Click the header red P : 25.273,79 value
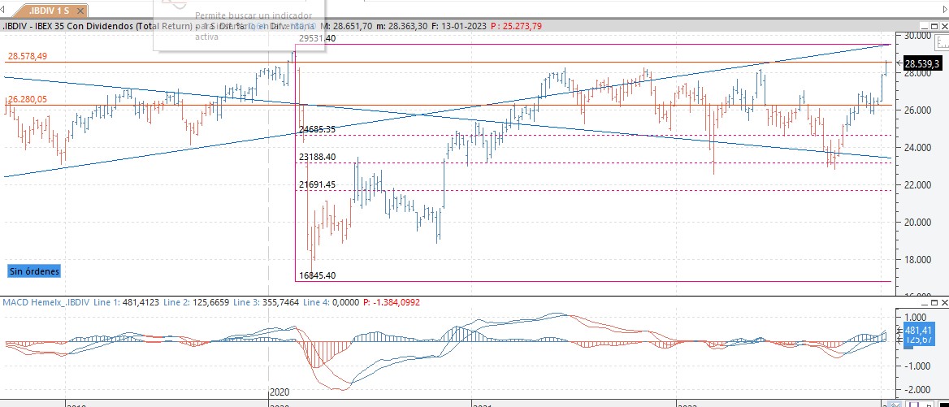 click(516, 26)
